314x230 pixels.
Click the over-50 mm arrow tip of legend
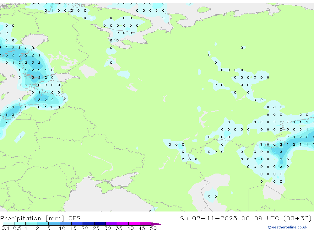coord(157,224)
